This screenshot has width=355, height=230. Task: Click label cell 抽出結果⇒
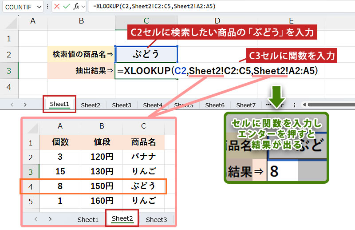pyautogui.click(x=81, y=71)
